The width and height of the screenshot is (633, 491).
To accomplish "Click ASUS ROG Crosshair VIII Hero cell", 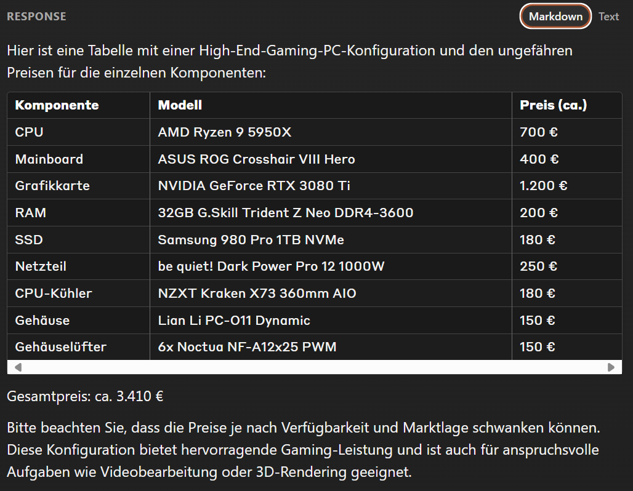I will 331,159.
